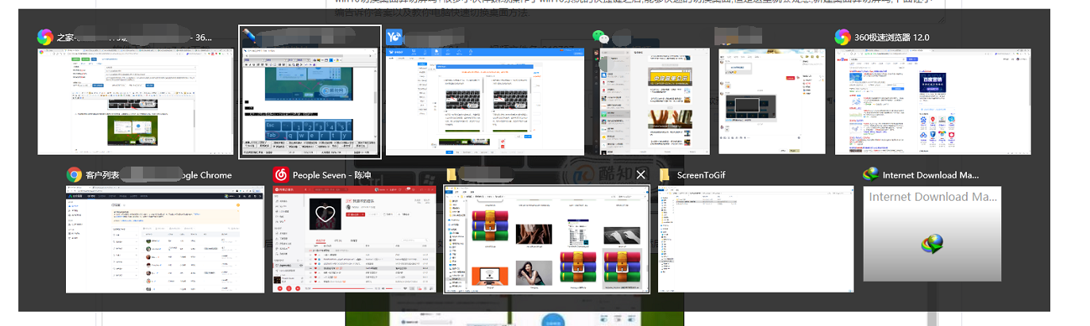Click the 360 browser icon beside the 之家 title

(x=45, y=37)
